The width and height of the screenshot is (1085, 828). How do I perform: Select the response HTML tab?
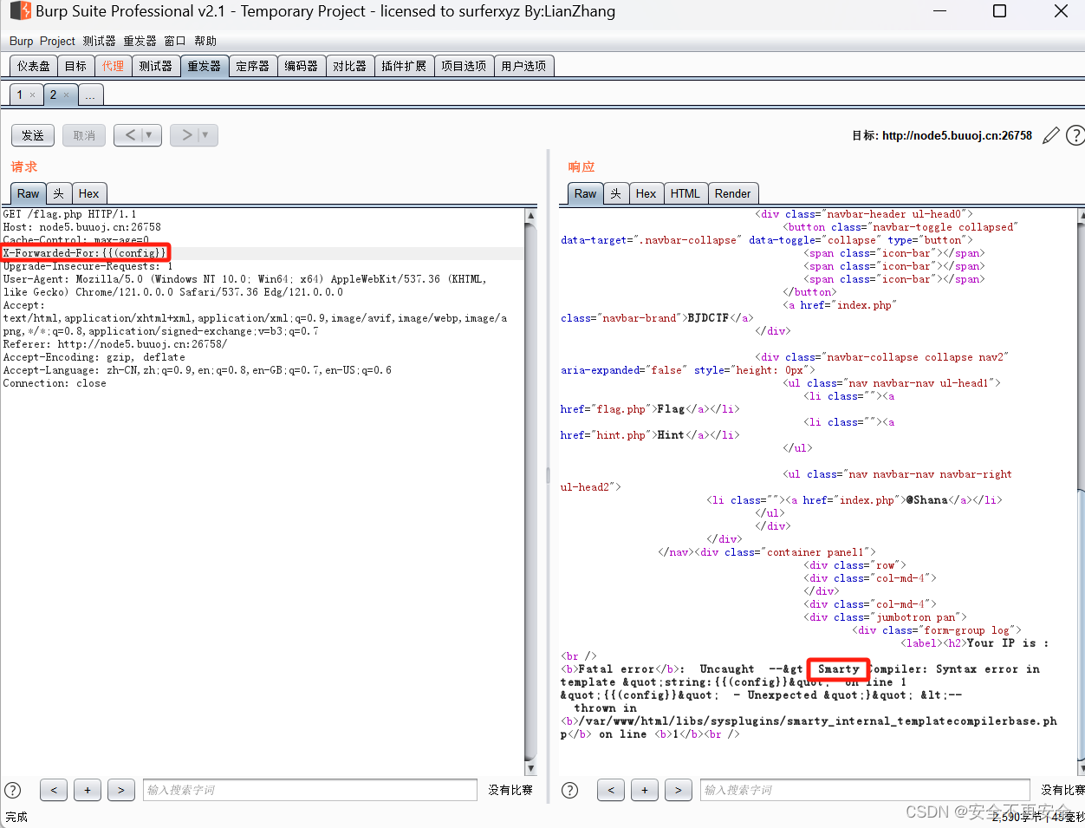point(685,193)
